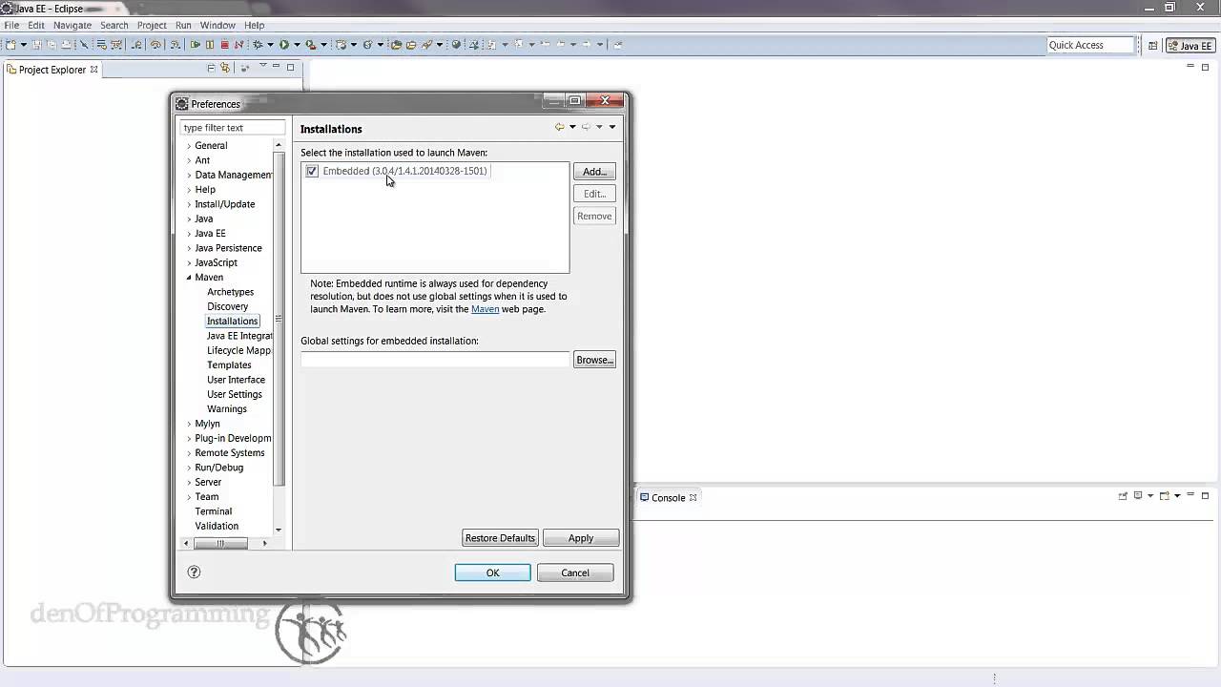The width and height of the screenshot is (1221, 687).
Task: Click Collapse All in Project Explorer
Action: [x=211, y=68]
